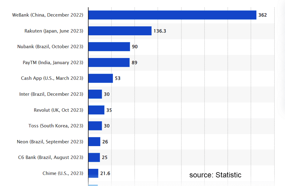The image size is (285, 186).
Task: Click the 53 value label
Action: [118, 78]
